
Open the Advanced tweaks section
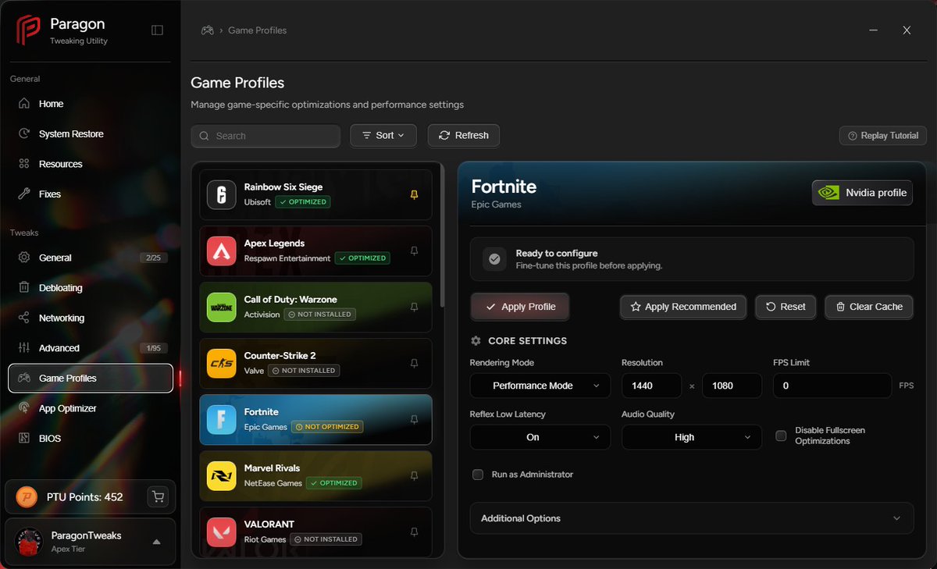point(91,348)
